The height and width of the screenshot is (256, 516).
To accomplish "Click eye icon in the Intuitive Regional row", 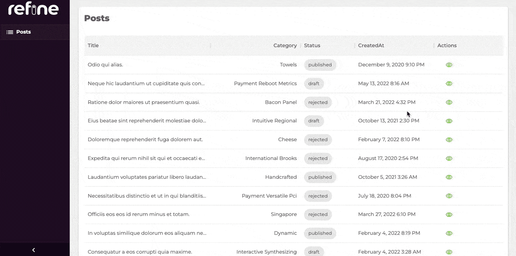I will pyautogui.click(x=449, y=121).
